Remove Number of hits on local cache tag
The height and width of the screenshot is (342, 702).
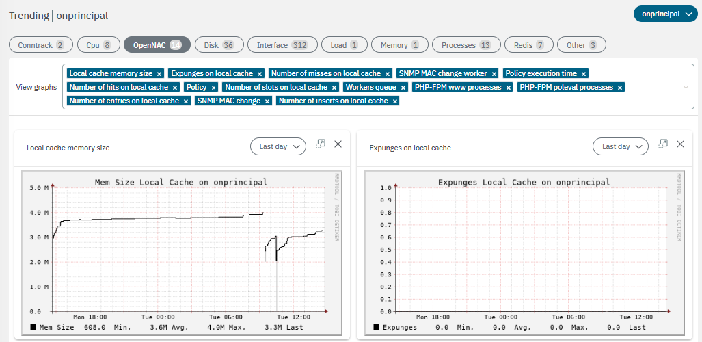(x=175, y=88)
